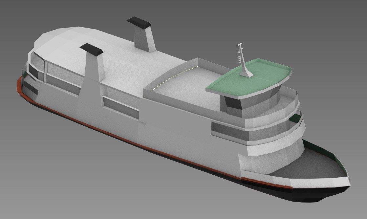
Task: Click the black cap of the rear smokestack
Action: click(139, 22)
